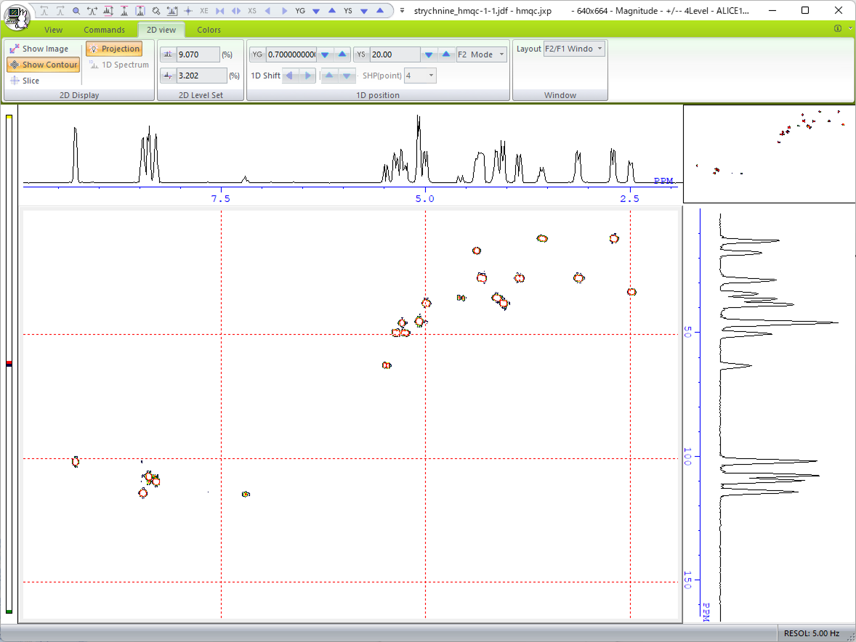Toggle the Show Contour display option
Image resolution: width=856 pixels, height=642 pixels.
(x=44, y=65)
